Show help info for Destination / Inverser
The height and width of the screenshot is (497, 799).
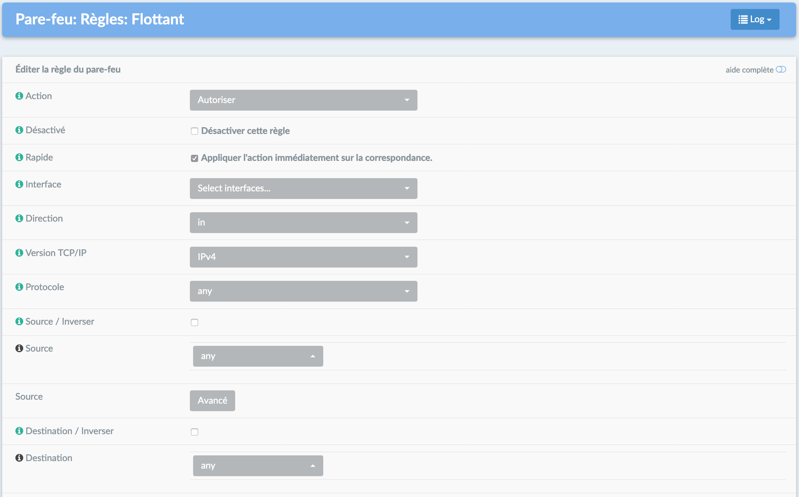[19, 431]
